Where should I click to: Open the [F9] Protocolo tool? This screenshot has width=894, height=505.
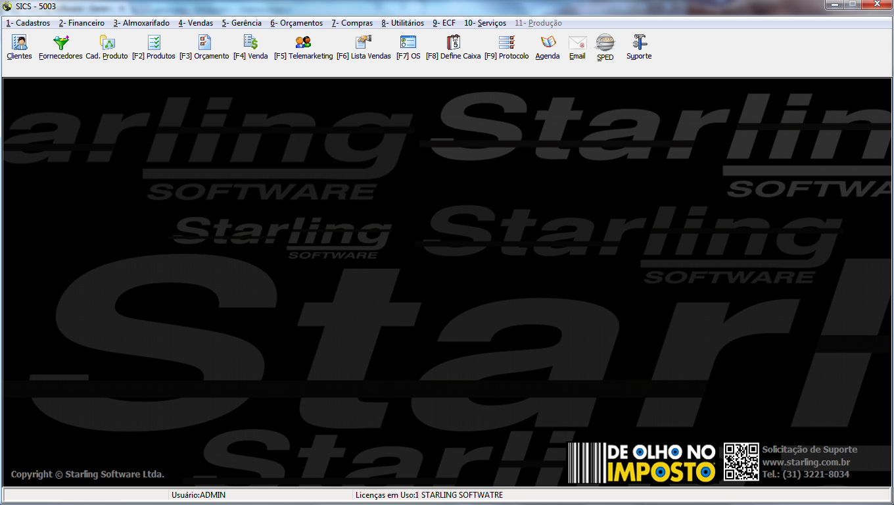click(x=506, y=47)
